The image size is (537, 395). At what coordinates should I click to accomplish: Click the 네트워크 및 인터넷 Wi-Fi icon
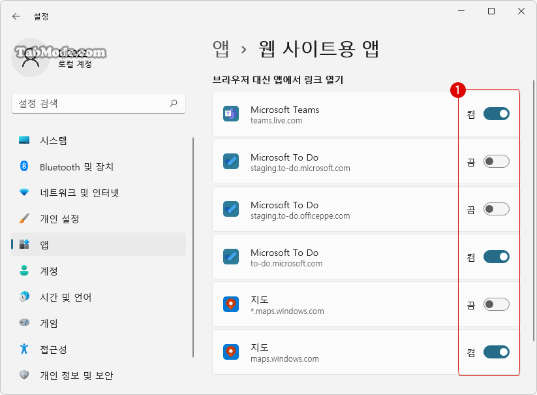24,192
